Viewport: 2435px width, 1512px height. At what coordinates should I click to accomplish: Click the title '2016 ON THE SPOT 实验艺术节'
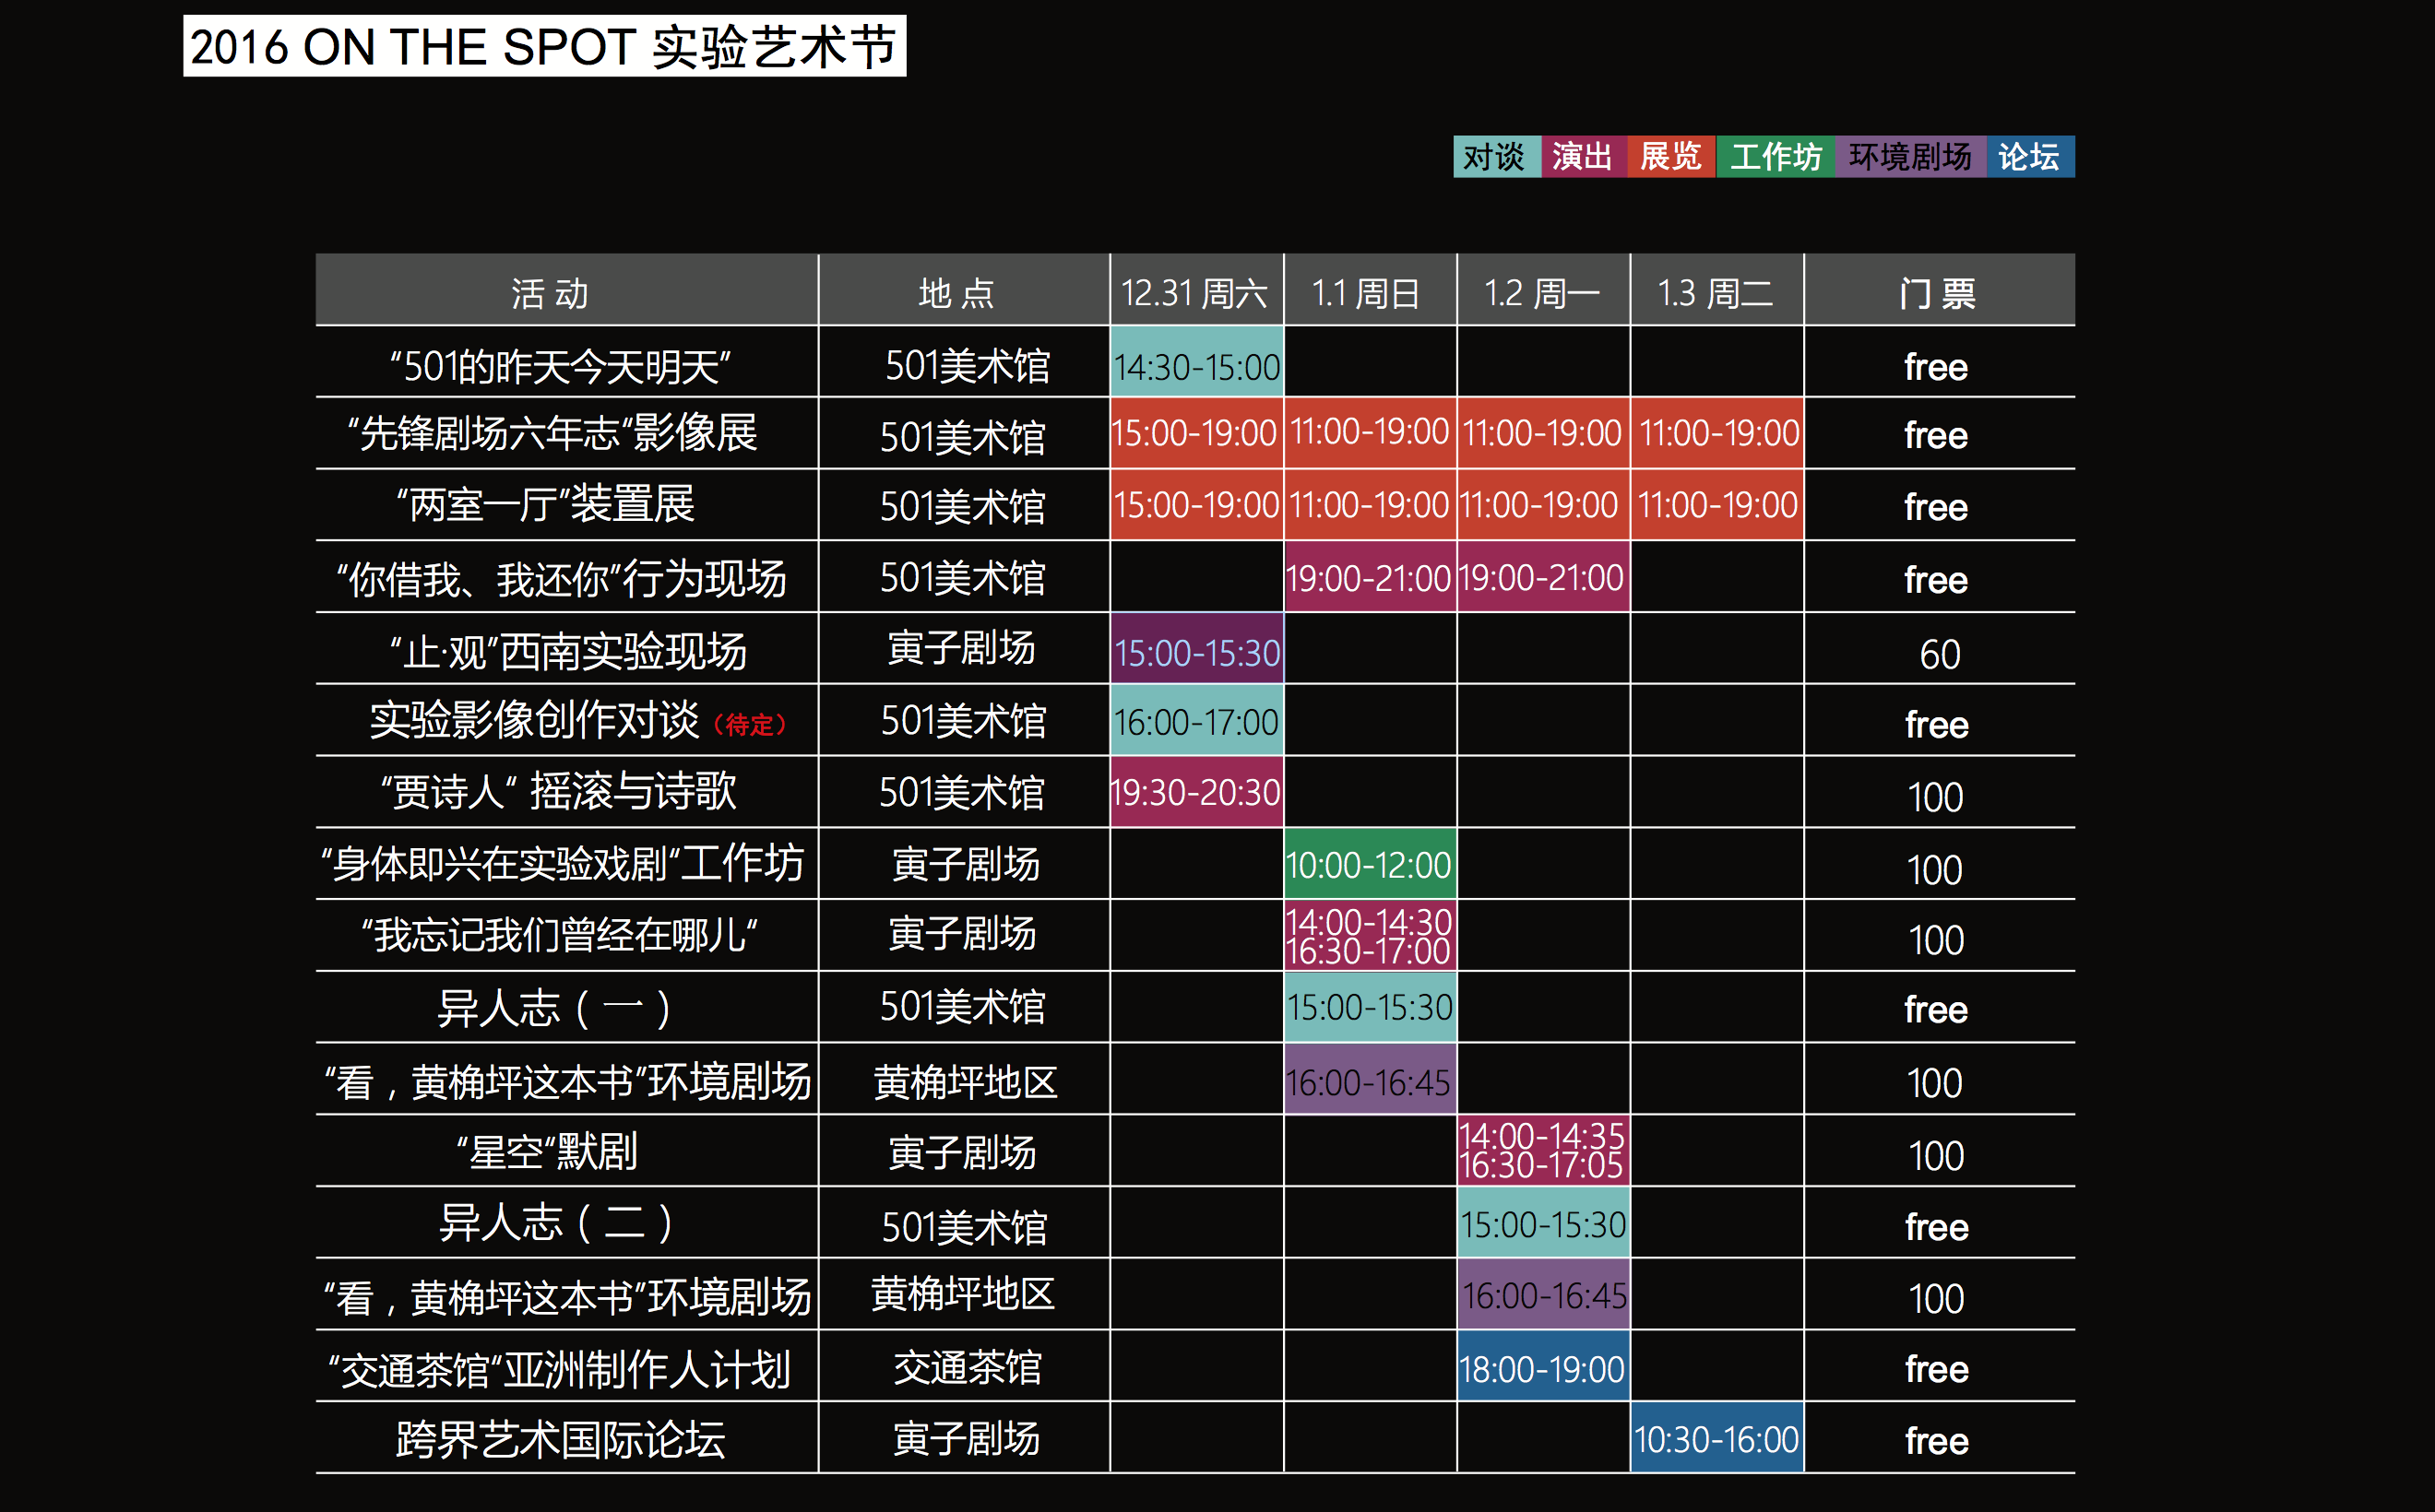pyautogui.click(x=544, y=46)
